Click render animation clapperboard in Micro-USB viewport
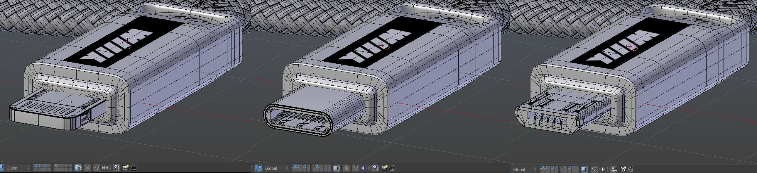This screenshot has height=173, width=757. (x=630, y=169)
